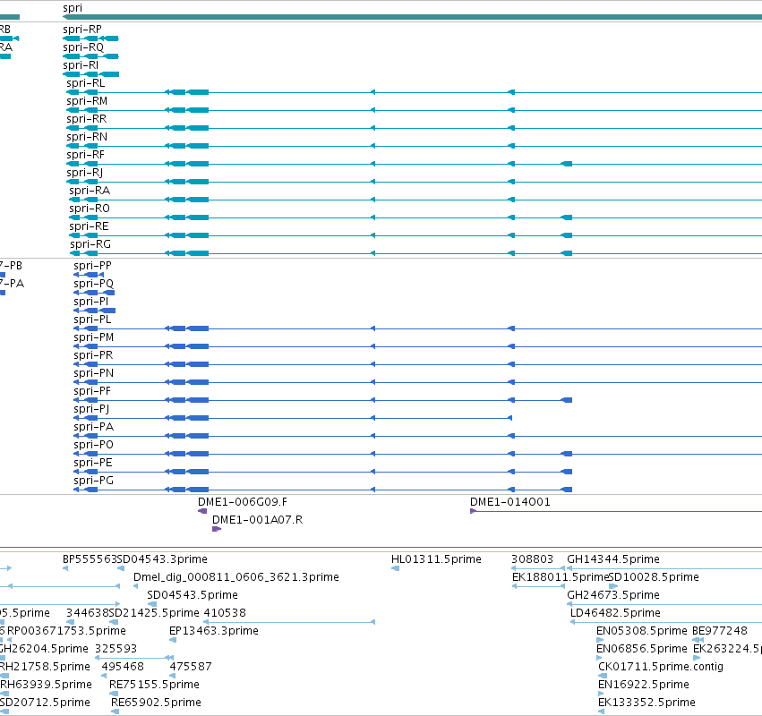Select the RE75155.5prime EST label

coord(155,685)
